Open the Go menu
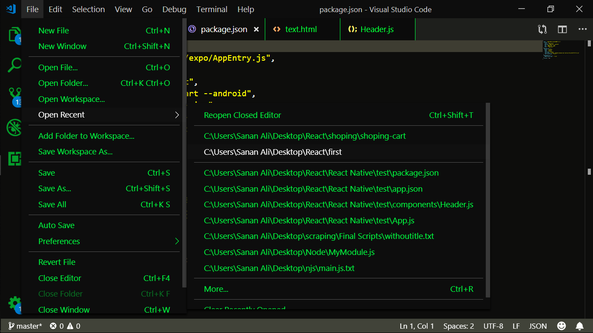The width and height of the screenshot is (593, 333). point(147,9)
